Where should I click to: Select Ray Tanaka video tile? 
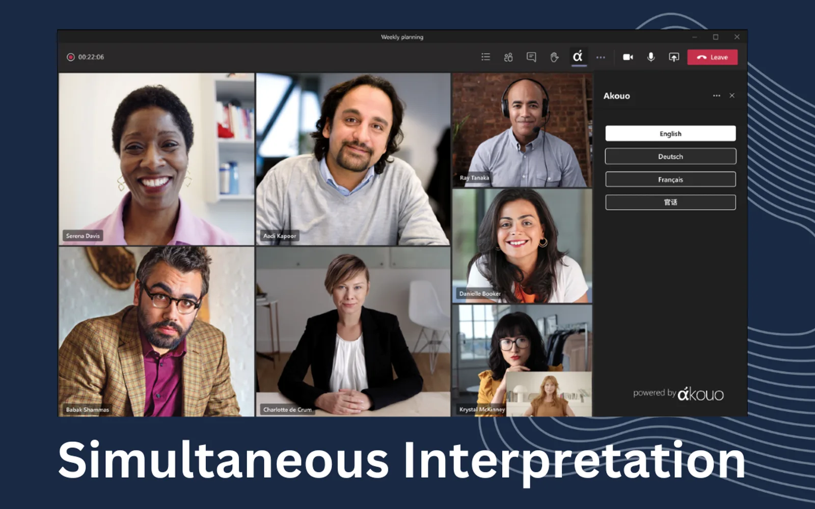coord(522,130)
